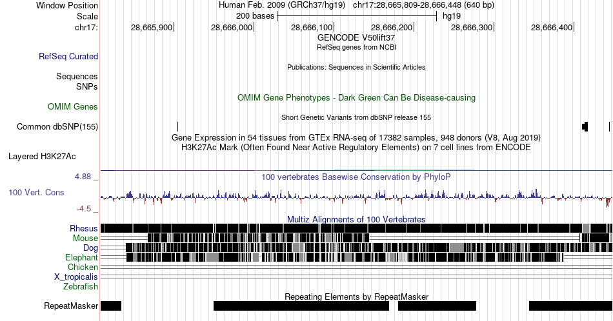Screen dimensions: 613x321
Task: Click the GENCODE V50lift37 track title
Action: [356, 38]
